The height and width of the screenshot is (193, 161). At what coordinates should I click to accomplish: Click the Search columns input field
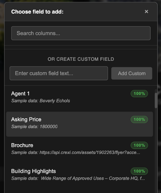[x=81, y=33]
